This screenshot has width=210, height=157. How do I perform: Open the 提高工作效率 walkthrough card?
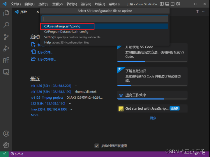point(152,95)
